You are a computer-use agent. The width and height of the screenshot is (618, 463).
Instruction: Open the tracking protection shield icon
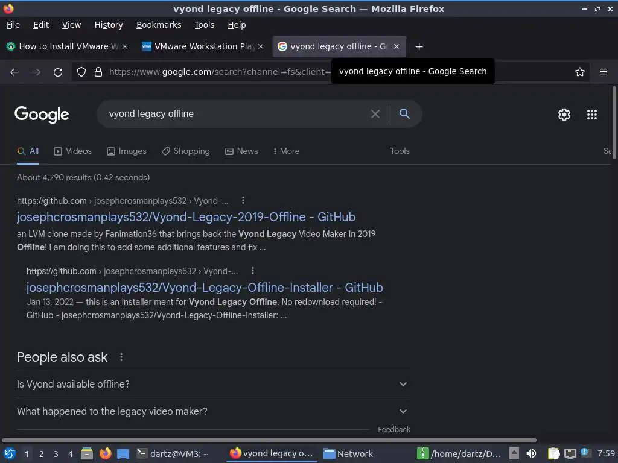pos(81,72)
